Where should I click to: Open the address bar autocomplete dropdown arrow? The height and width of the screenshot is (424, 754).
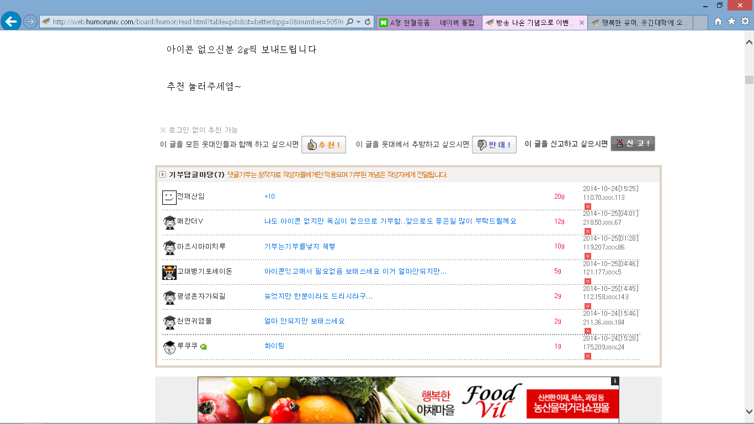(359, 22)
